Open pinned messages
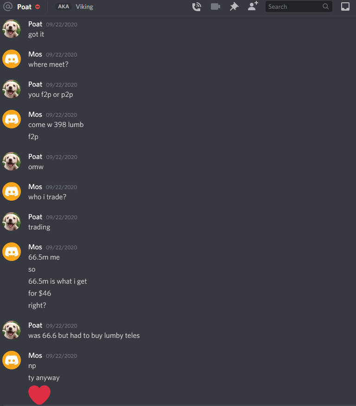The image size is (356, 406). click(x=234, y=6)
